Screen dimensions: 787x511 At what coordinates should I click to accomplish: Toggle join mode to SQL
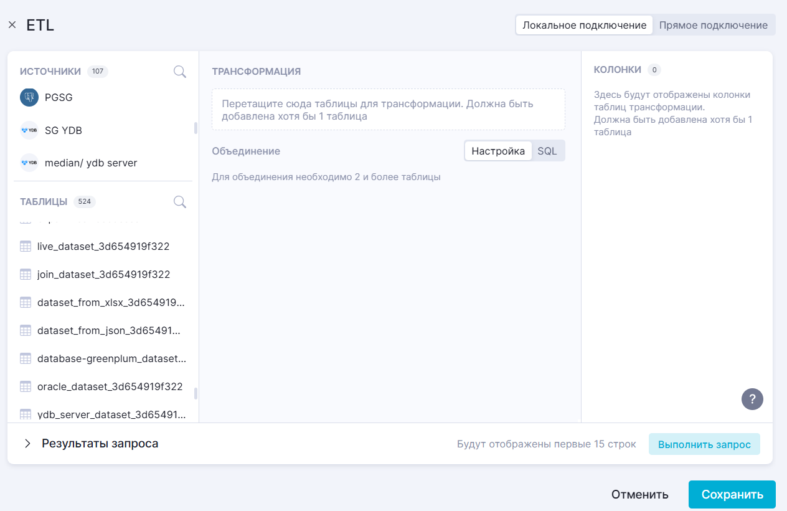tap(547, 151)
